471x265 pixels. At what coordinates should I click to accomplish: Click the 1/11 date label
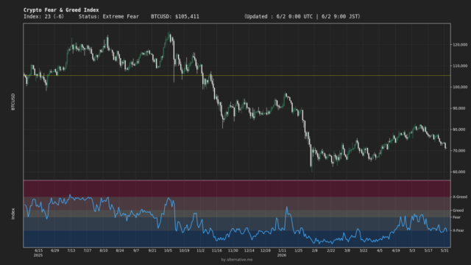tap(282, 250)
